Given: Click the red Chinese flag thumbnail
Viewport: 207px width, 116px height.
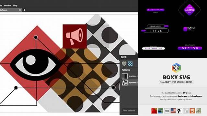Looking at the screenshot, I should tap(154, 111).
